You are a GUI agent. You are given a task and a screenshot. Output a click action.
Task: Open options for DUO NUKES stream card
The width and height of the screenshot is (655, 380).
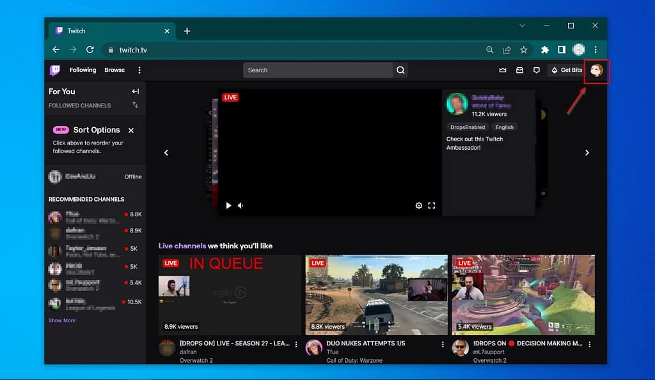[443, 345]
